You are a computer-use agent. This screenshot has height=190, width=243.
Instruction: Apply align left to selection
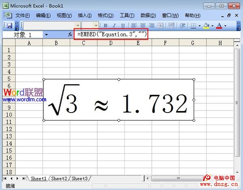point(134,26)
